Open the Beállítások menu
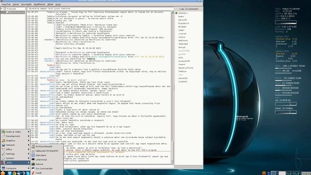The image size is (311, 175). click(39, 4)
